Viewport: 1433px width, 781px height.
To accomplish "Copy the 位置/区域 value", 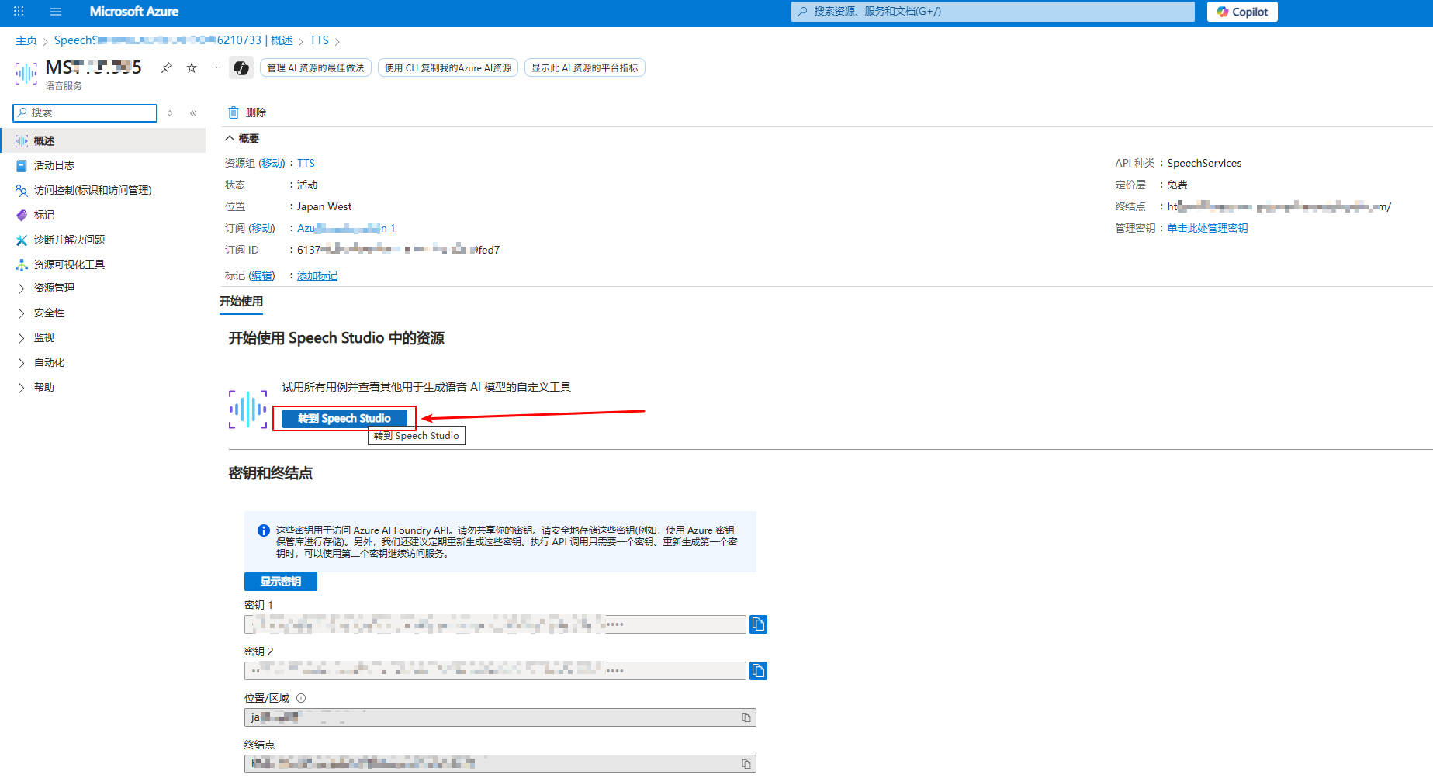I will 746,717.
